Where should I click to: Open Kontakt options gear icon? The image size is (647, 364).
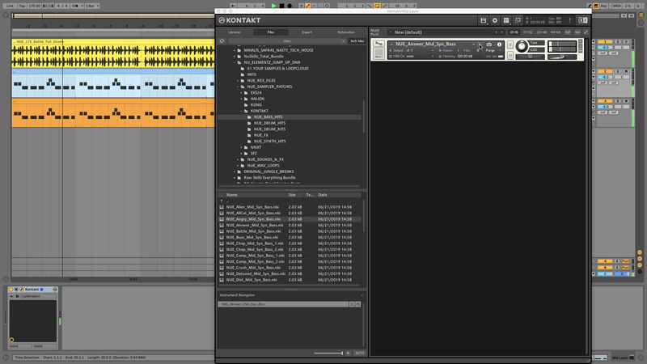click(495, 20)
